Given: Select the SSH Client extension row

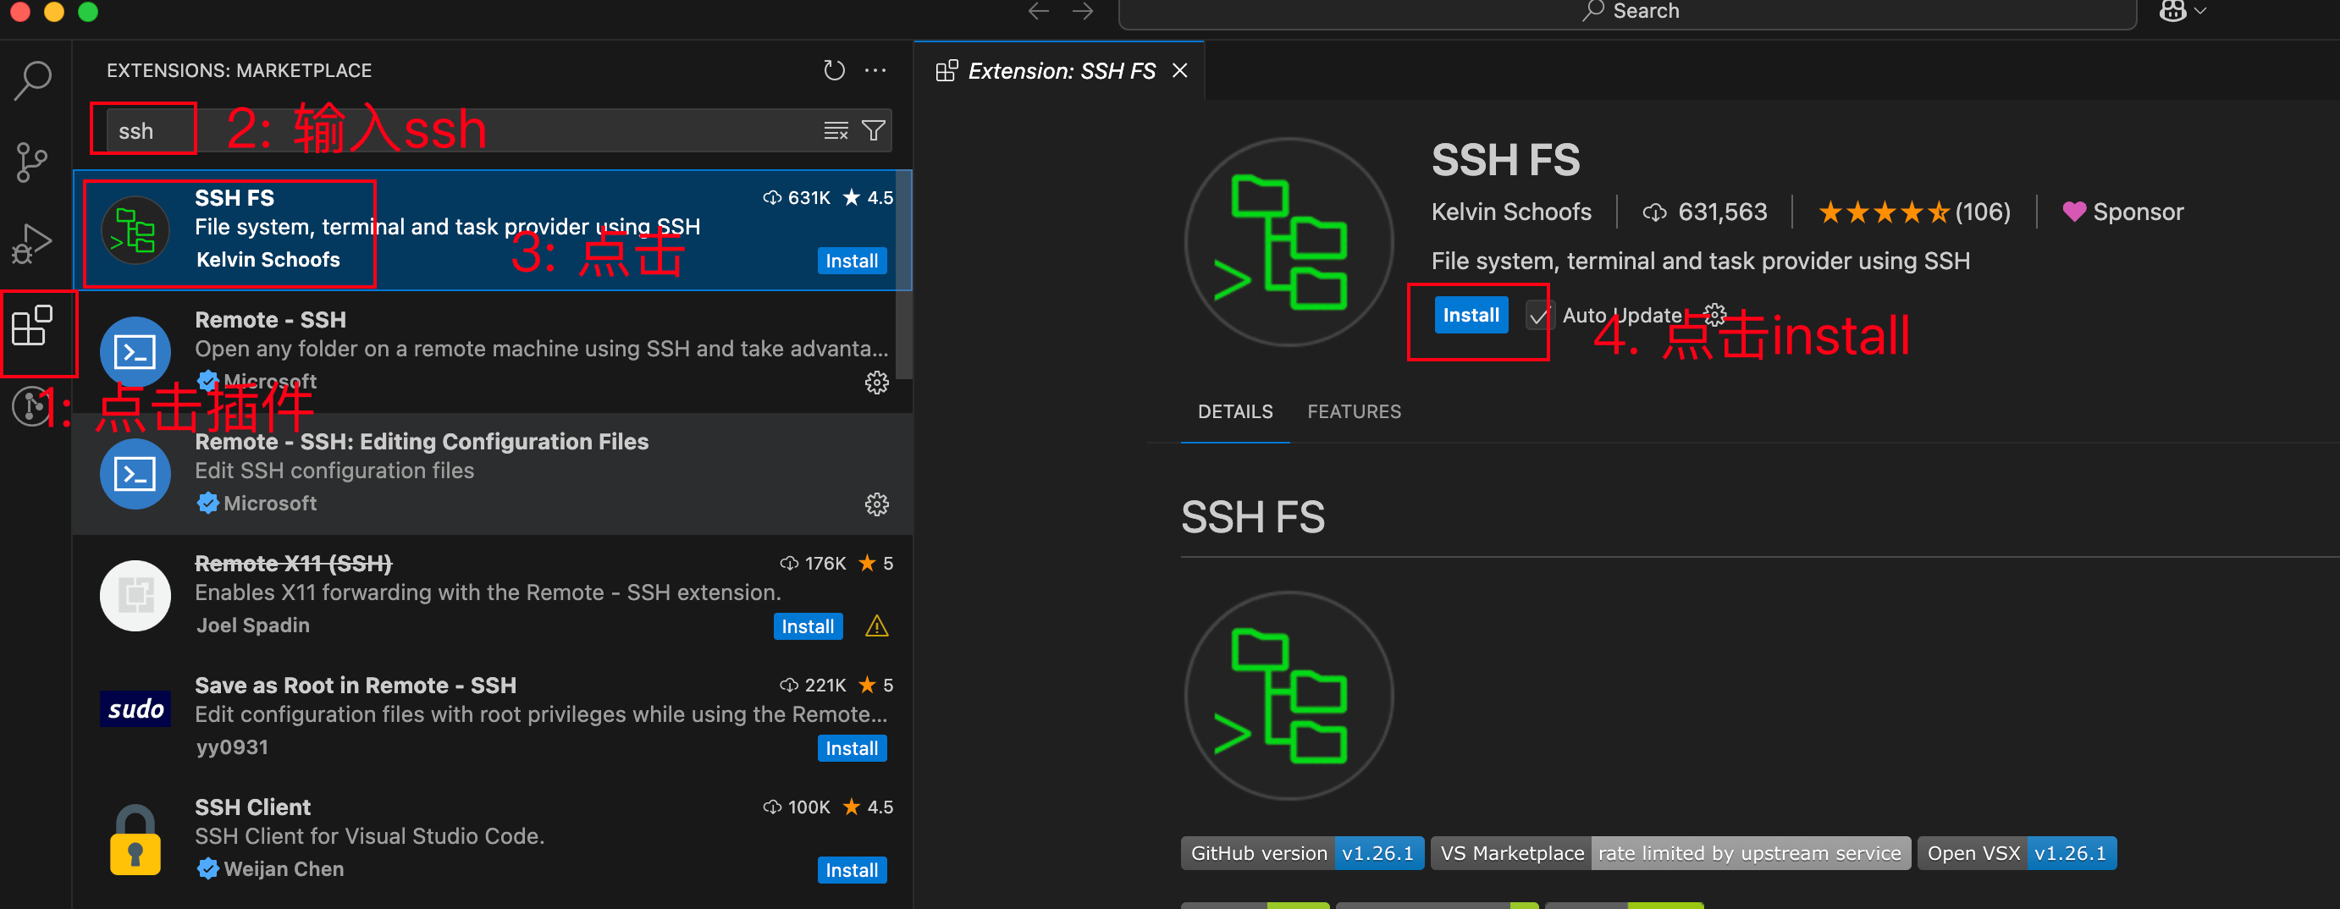Looking at the screenshot, I should pos(493,838).
